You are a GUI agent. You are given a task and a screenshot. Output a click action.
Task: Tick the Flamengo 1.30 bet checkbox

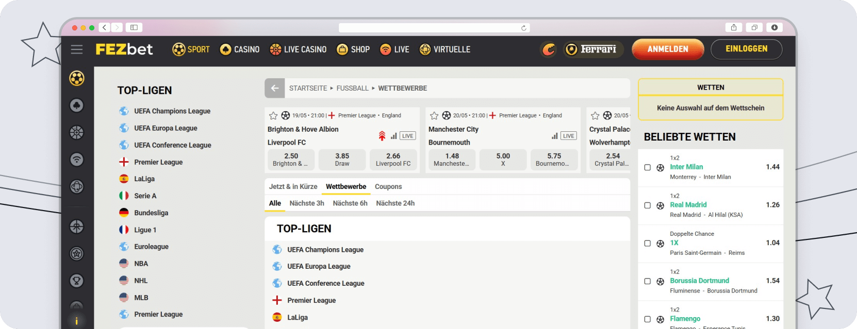(648, 319)
